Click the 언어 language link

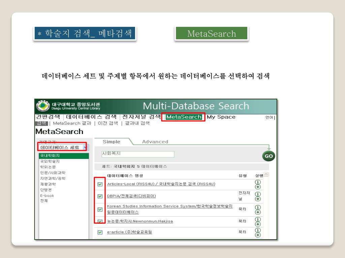(x=269, y=117)
